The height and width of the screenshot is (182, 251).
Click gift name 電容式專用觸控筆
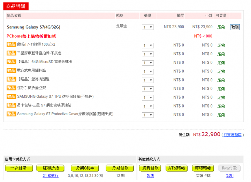pos(31,70)
